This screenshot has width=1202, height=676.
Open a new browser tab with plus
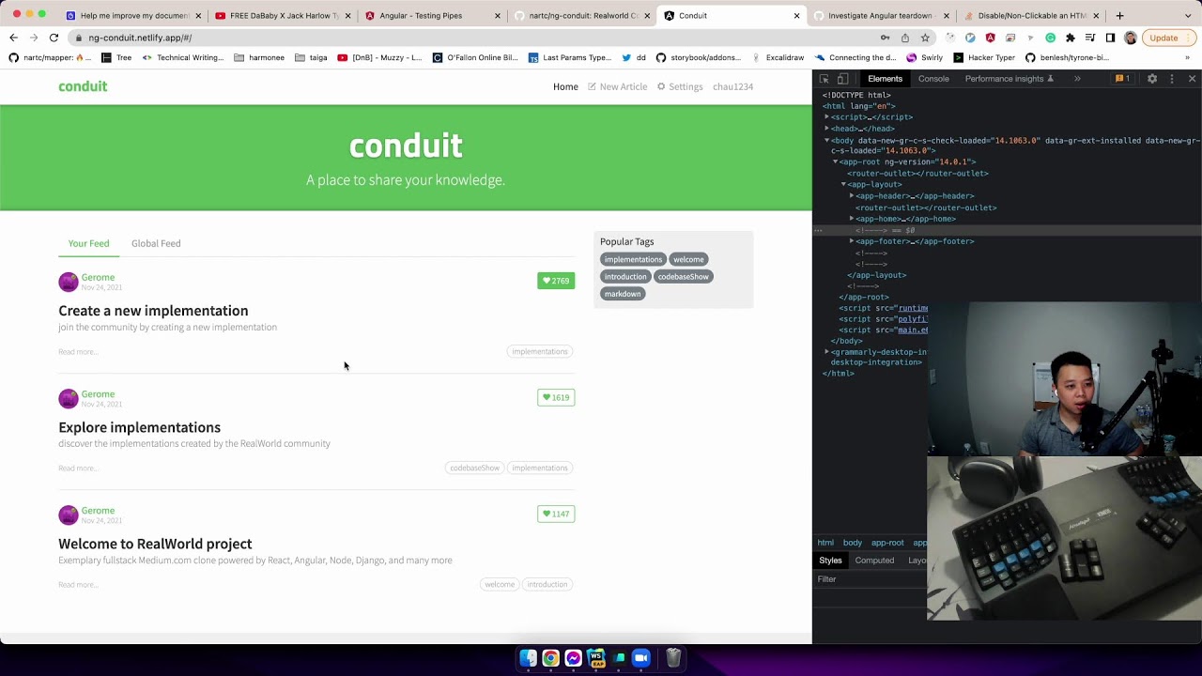point(1119,15)
